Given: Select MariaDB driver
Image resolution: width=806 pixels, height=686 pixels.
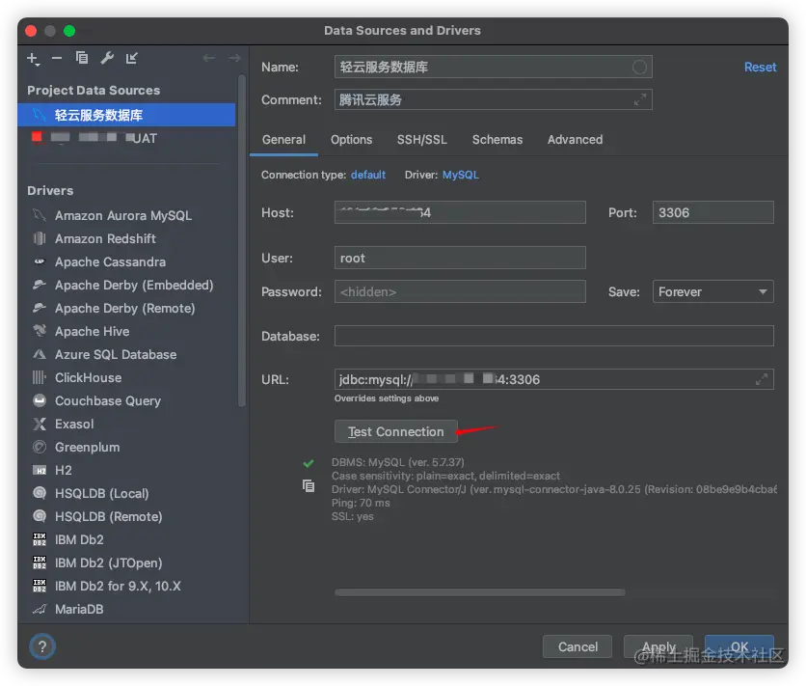Looking at the screenshot, I should click(x=79, y=609).
